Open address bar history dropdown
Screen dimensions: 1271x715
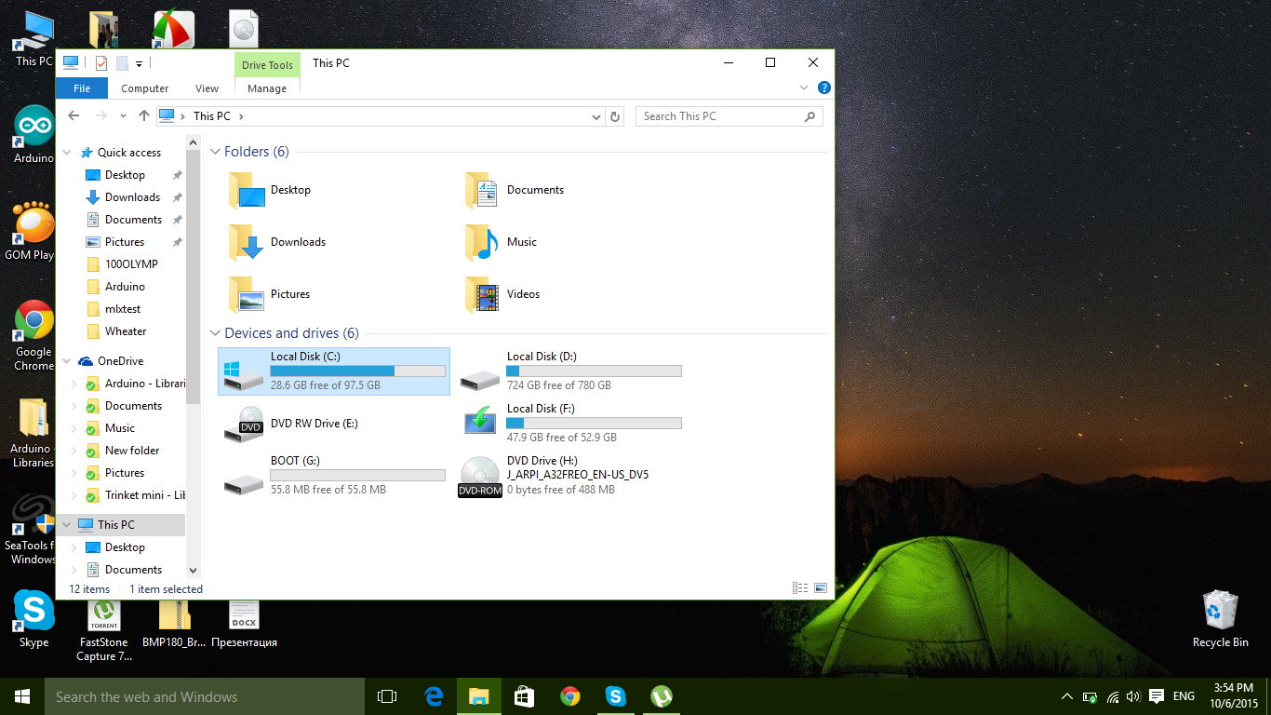597,116
